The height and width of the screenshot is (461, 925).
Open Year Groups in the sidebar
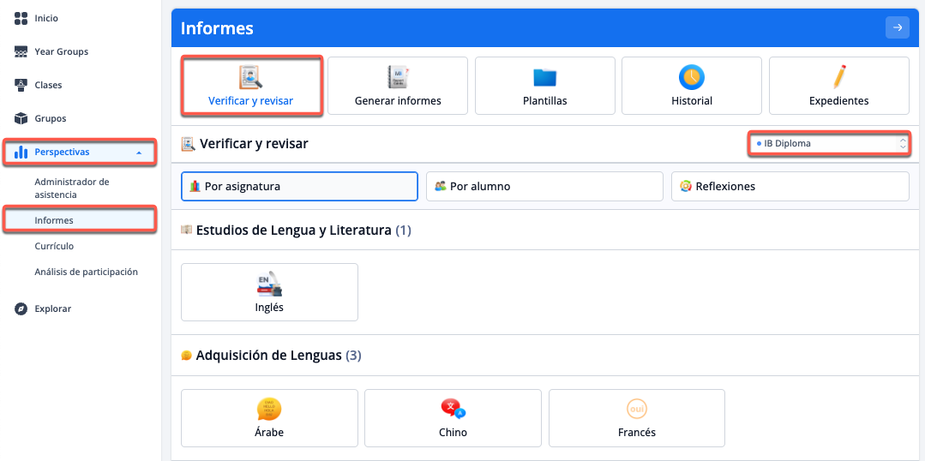tap(61, 51)
